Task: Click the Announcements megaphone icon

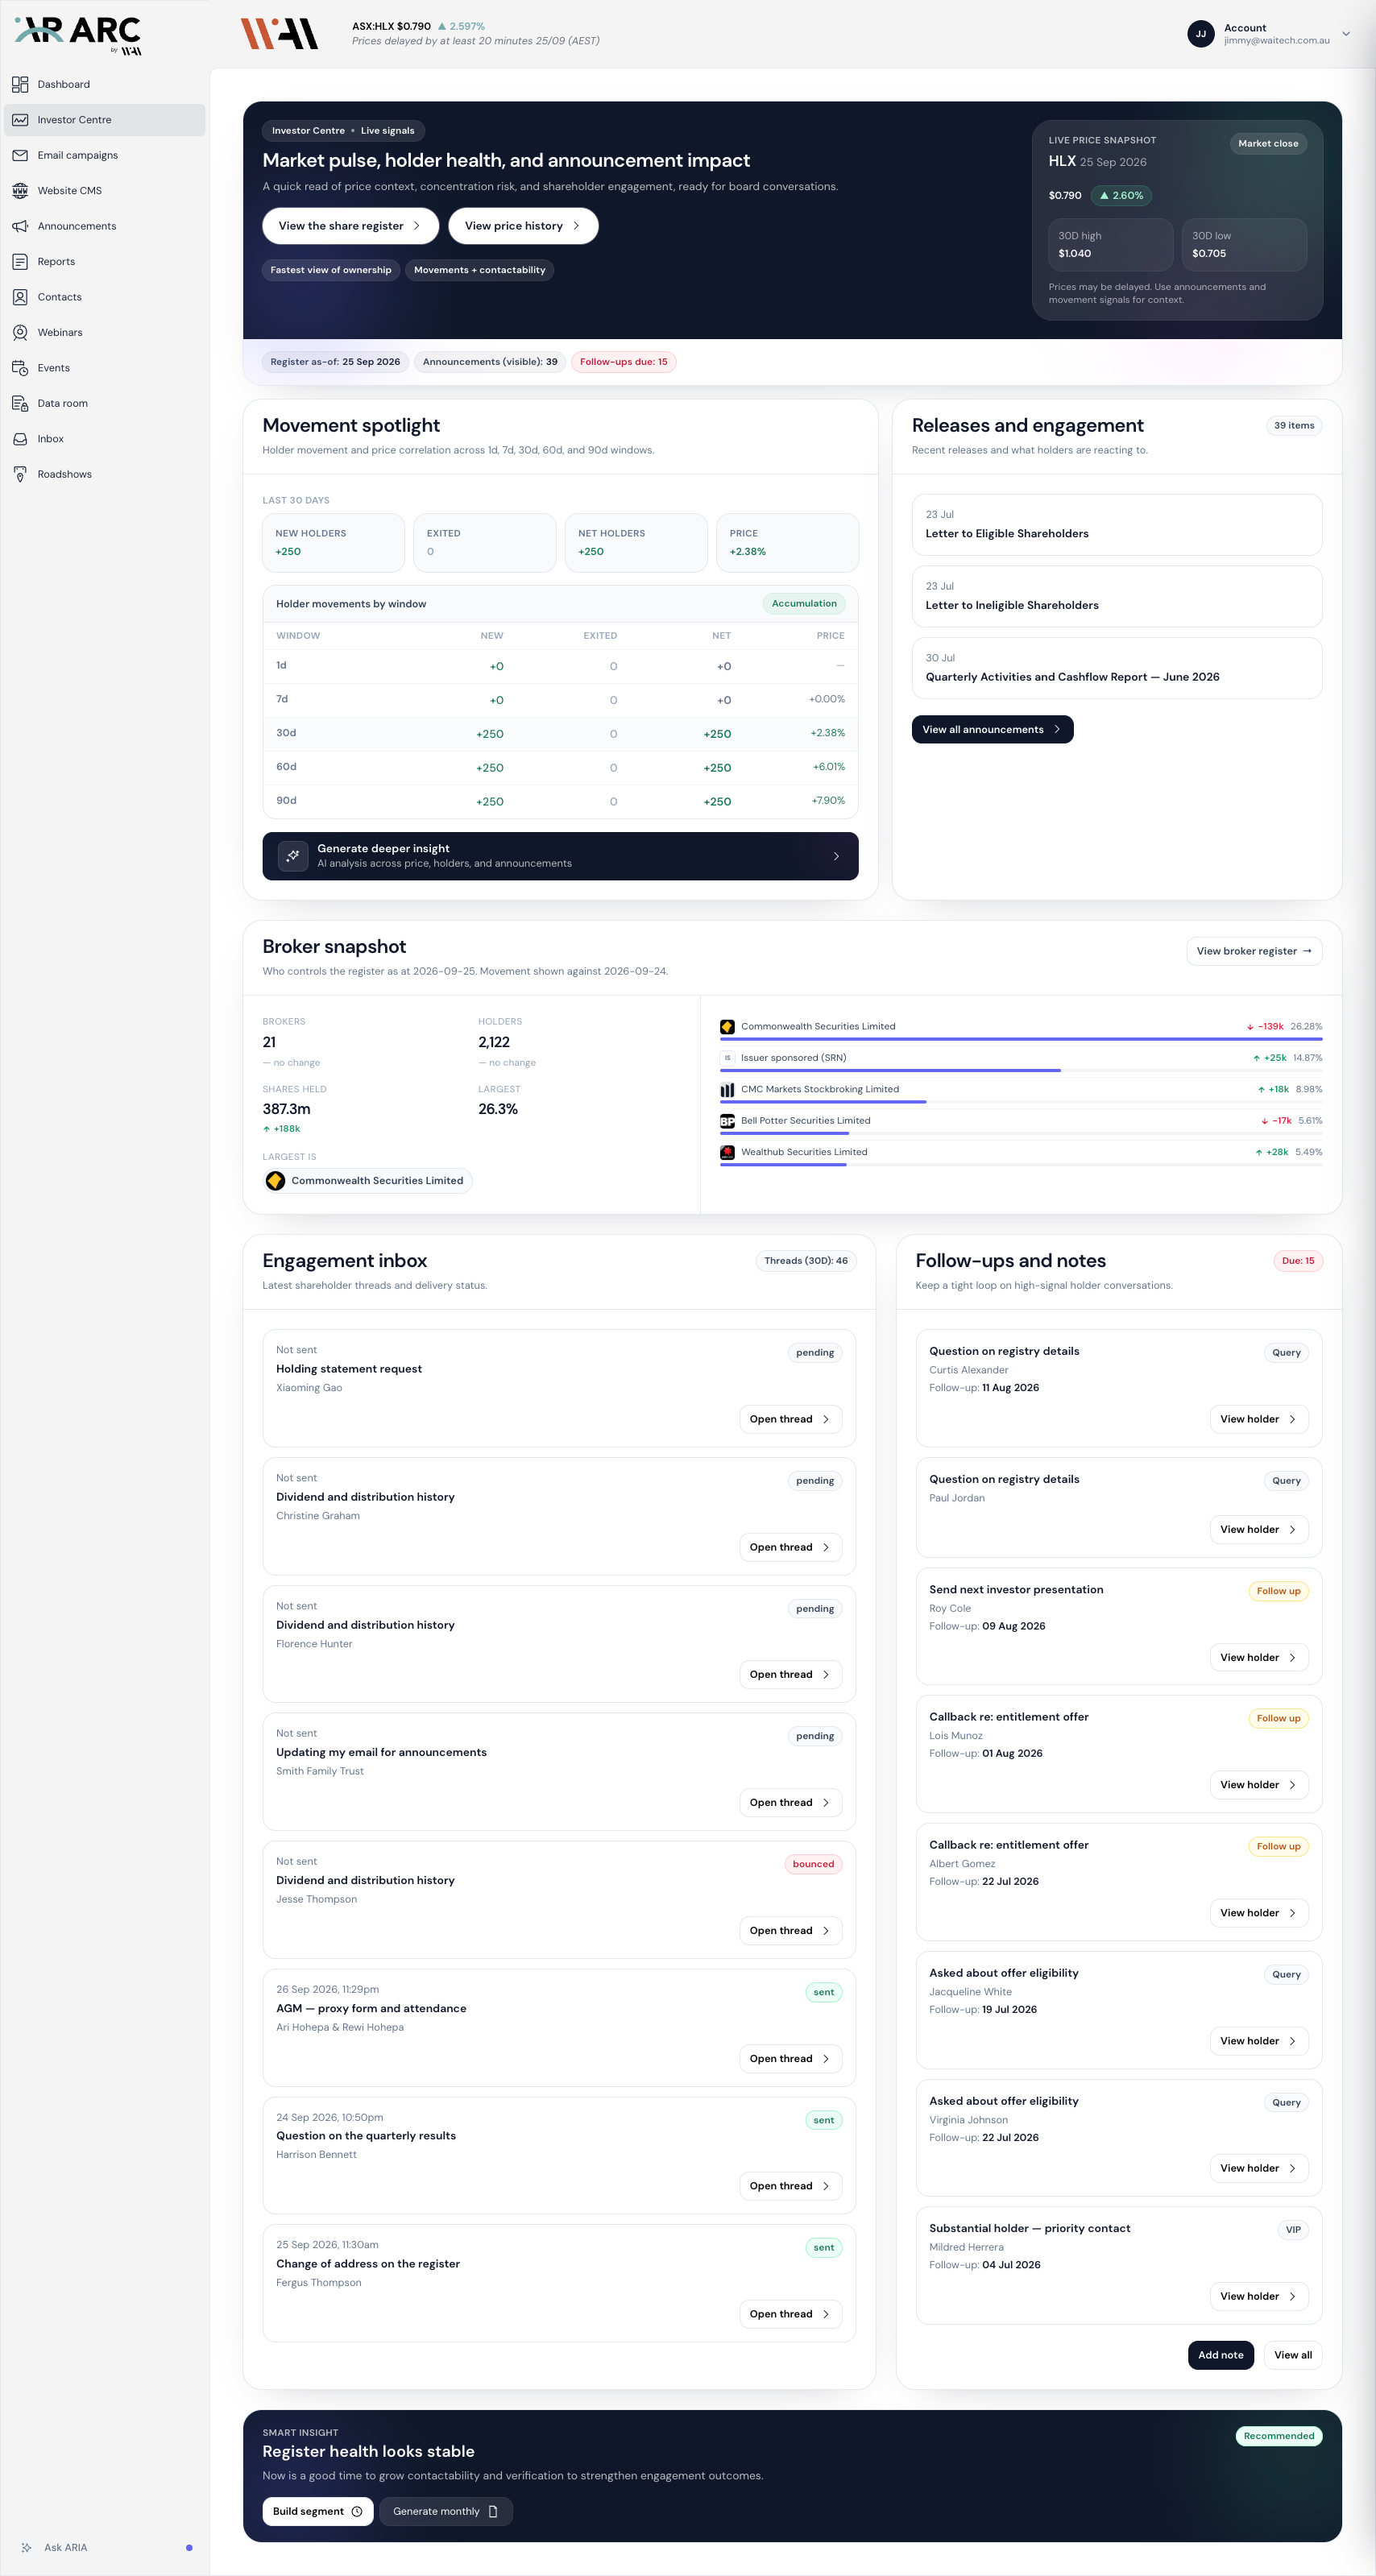Action: (x=20, y=226)
